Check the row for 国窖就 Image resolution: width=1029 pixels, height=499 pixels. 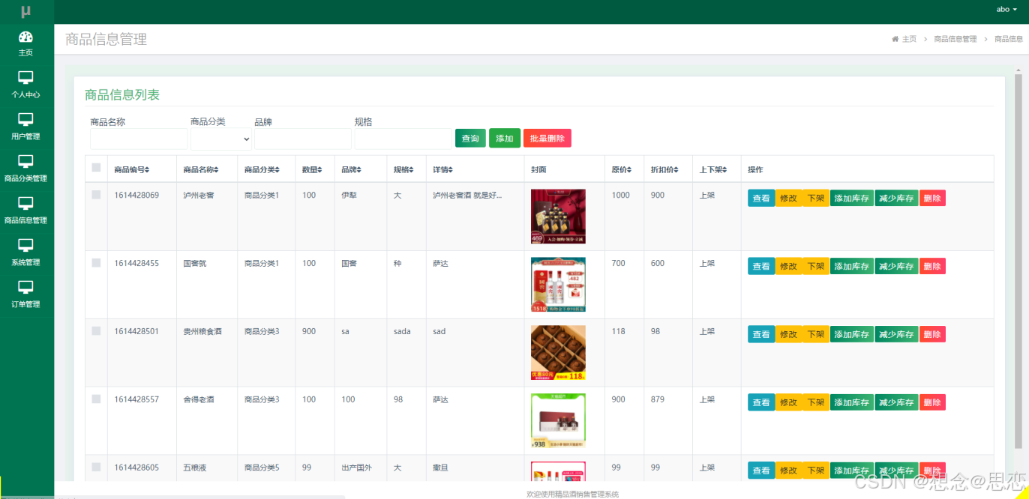tap(96, 263)
